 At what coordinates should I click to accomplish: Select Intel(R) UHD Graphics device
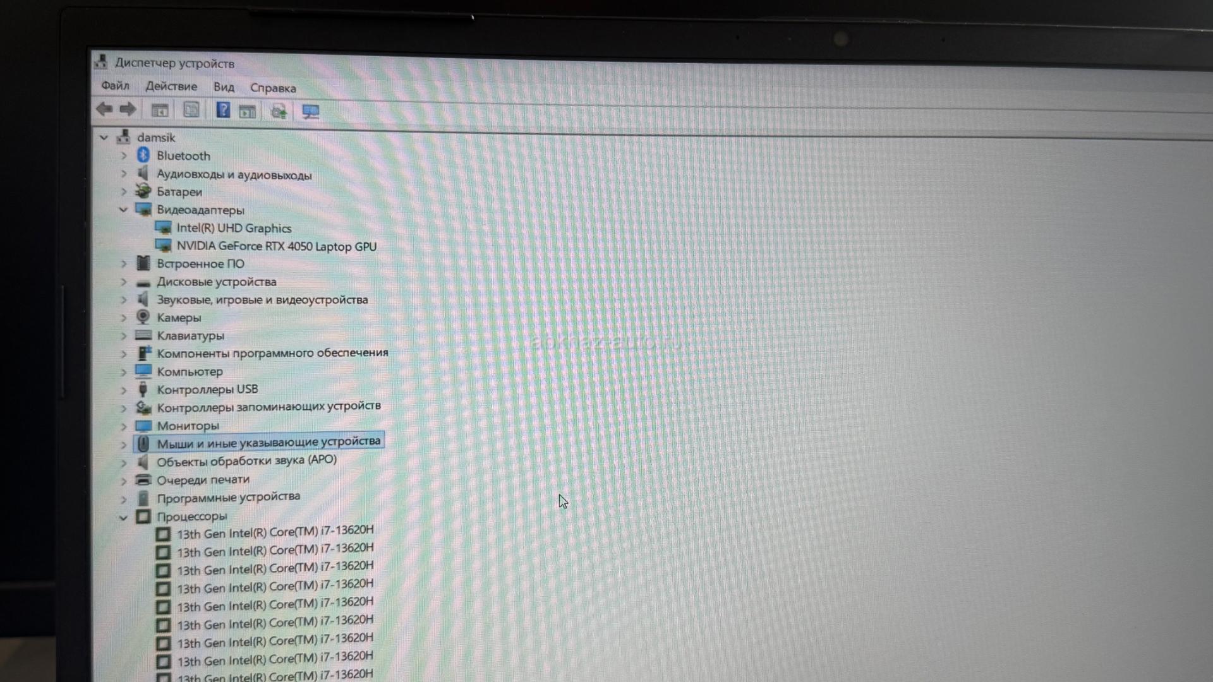(x=234, y=228)
